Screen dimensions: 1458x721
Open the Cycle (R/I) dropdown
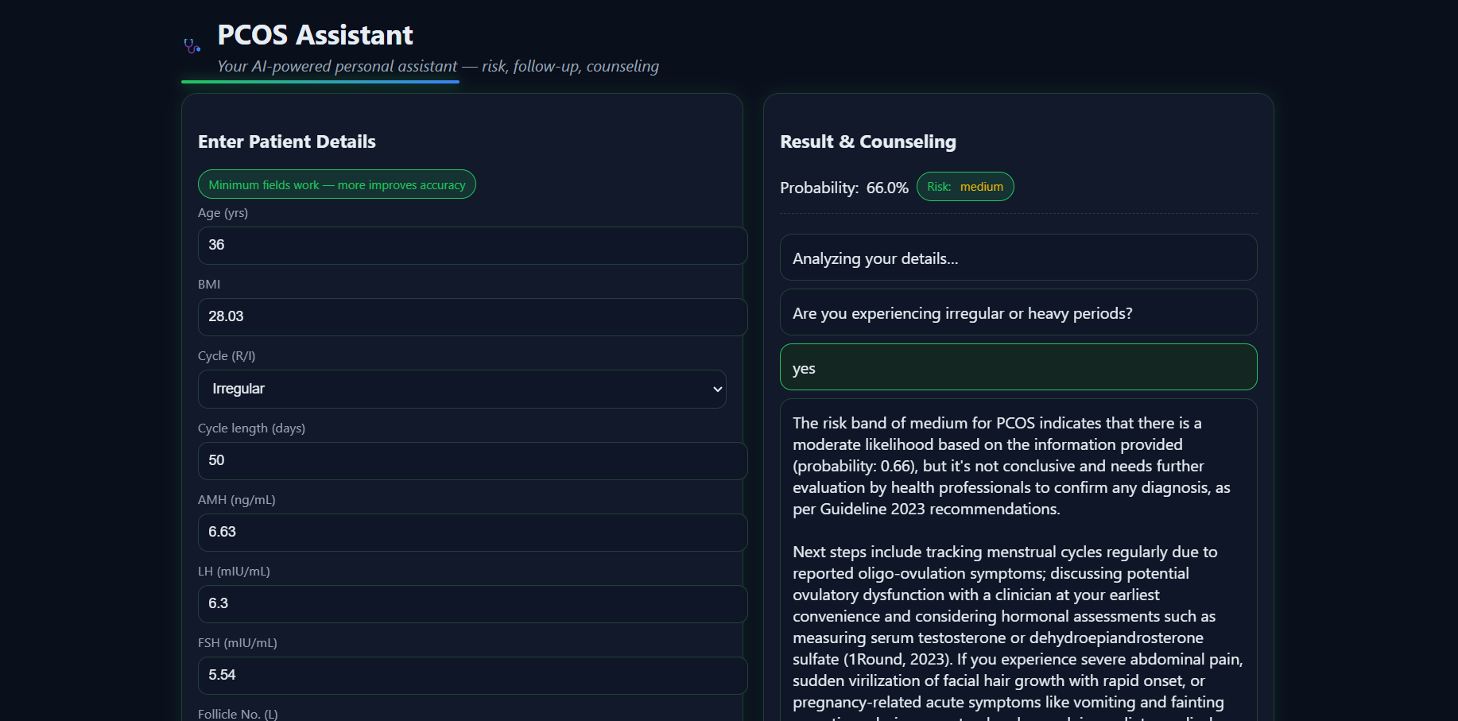pos(462,389)
